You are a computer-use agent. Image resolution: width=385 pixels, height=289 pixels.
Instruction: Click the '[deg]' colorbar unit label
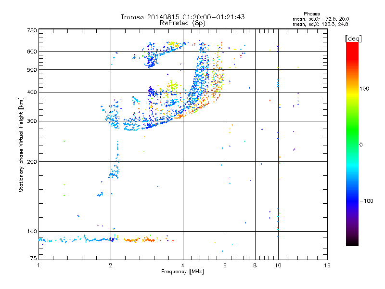pos(353,39)
